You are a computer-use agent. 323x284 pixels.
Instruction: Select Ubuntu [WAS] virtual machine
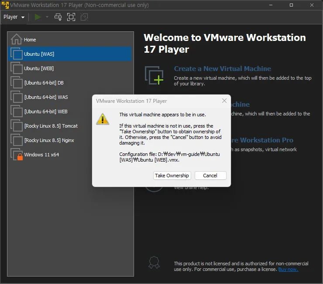pos(70,54)
